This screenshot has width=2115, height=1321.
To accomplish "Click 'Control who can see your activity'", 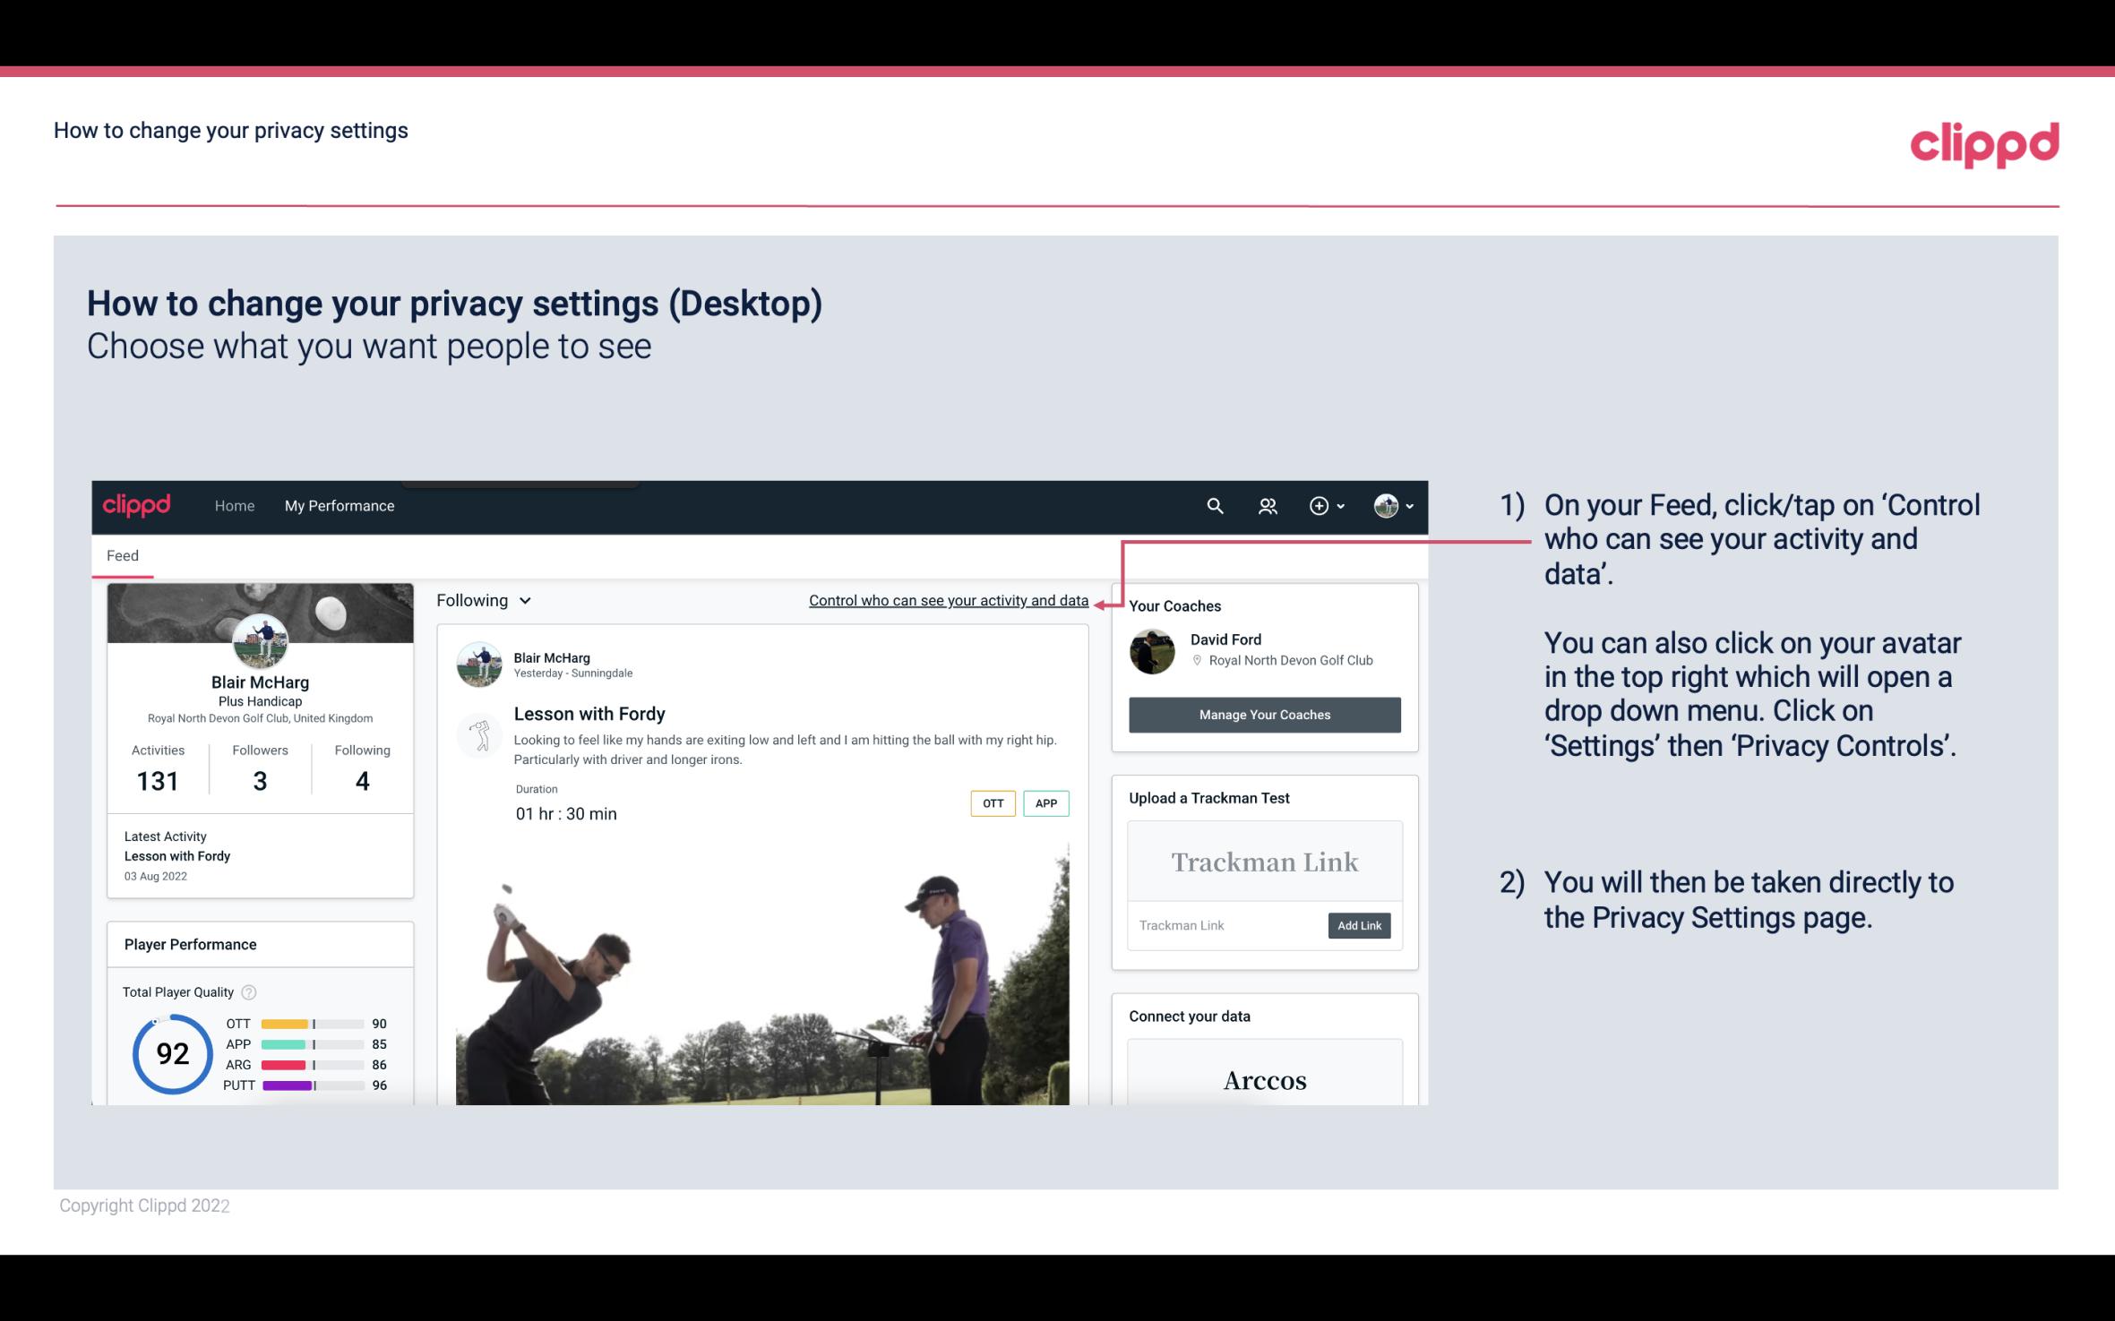I will click(x=947, y=598).
